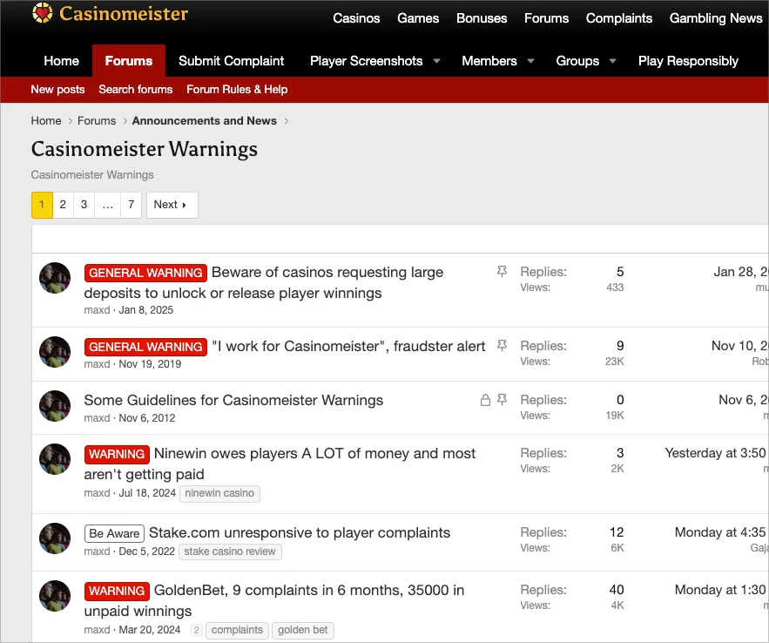Click the Home breadcrumb link
769x643 pixels.
[46, 120]
